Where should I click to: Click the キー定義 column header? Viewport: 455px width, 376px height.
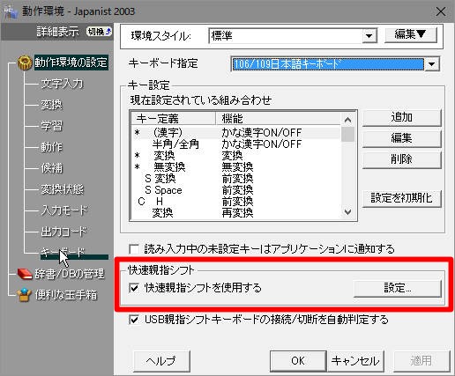click(173, 119)
